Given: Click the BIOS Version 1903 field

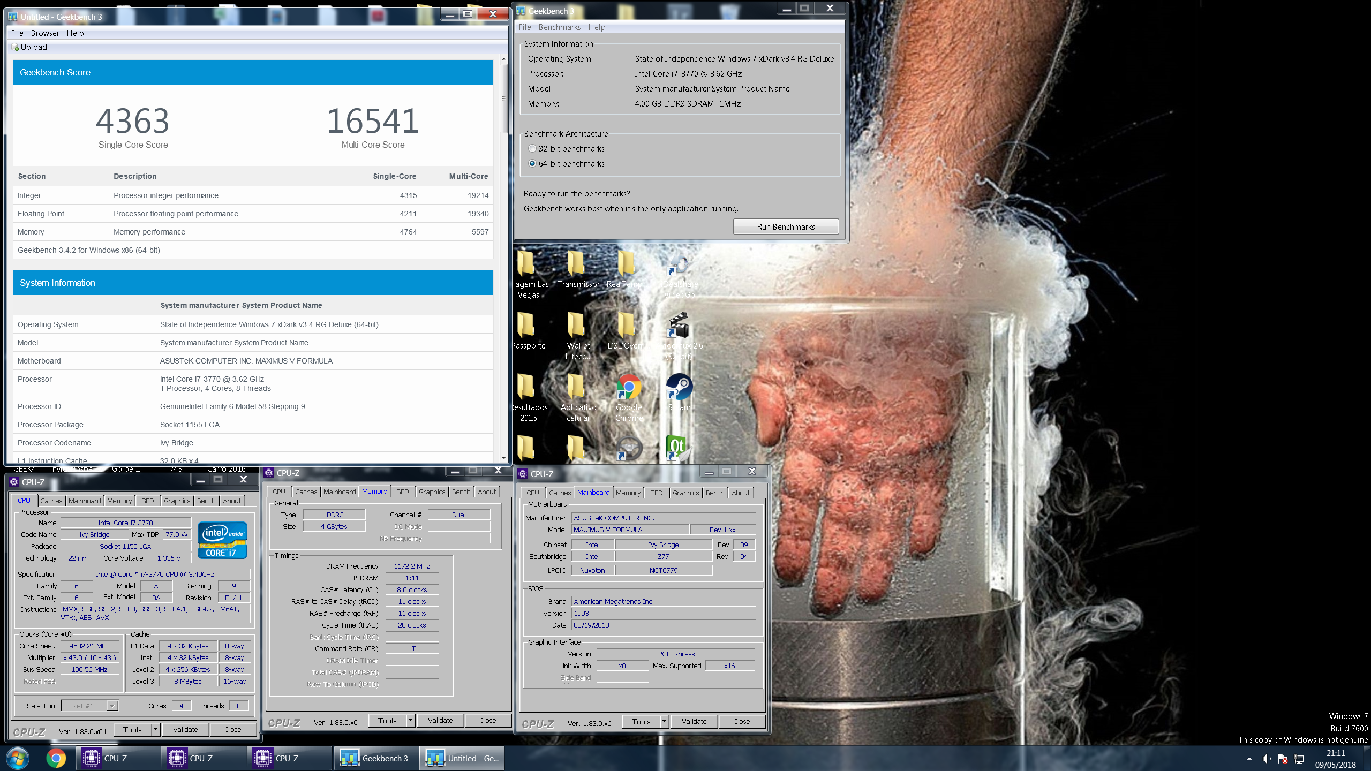Looking at the screenshot, I should pyautogui.click(x=663, y=613).
